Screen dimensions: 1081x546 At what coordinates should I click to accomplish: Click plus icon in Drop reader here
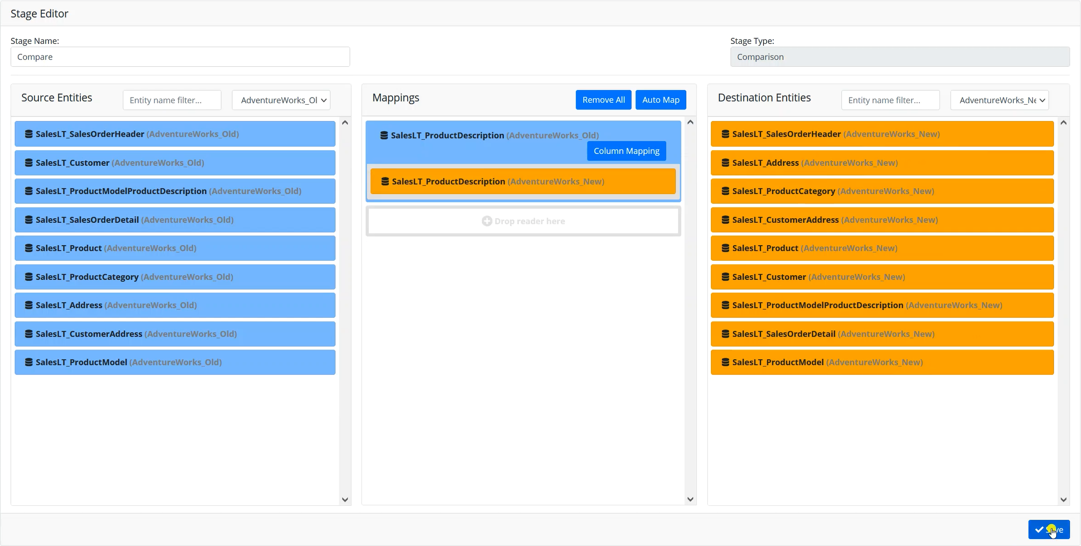(x=487, y=221)
